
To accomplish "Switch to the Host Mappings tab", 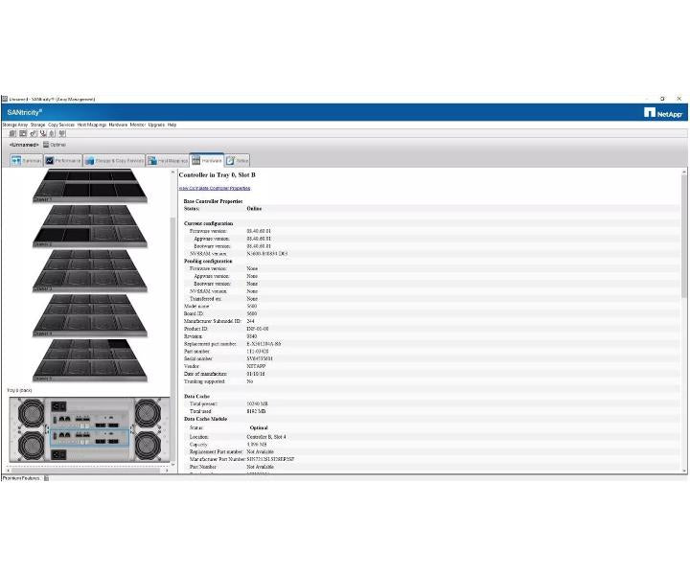I will click(x=168, y=161).
